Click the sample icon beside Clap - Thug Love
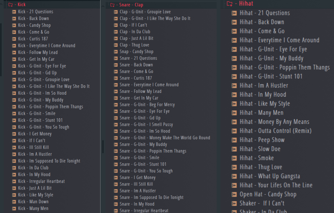The image size is (334, 213). point(116,45)
